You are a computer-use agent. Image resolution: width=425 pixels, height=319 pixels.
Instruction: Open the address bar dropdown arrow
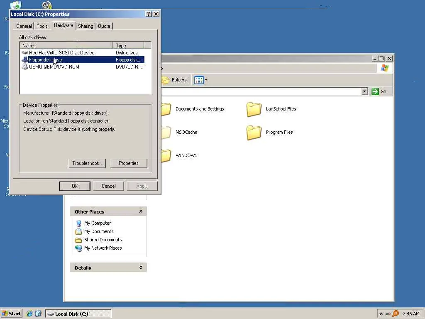[364, 91]
